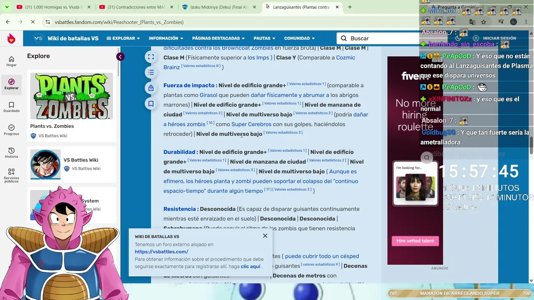
Task: Open the Plants vs. Zombies logo card
Action: point(71,96)
